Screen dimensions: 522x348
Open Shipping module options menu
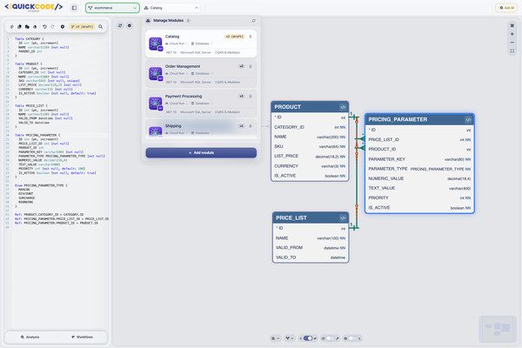coord(251,126)
